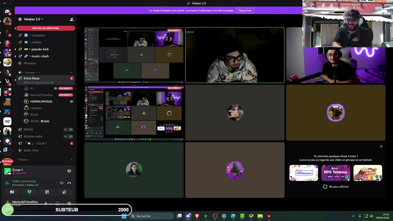Toggle screen share green button
Screen dimensions: 393x221
29,192
